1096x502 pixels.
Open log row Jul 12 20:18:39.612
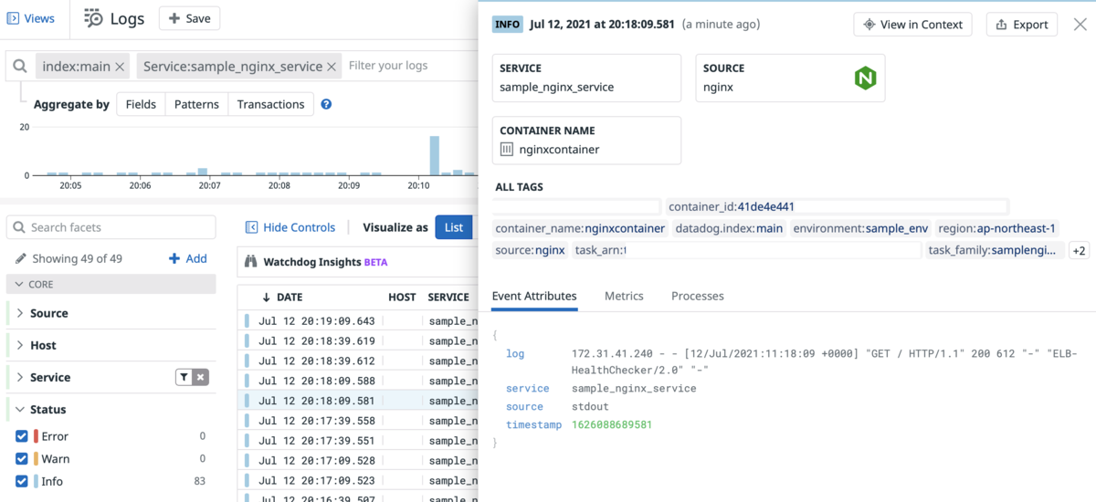(359, 361)
